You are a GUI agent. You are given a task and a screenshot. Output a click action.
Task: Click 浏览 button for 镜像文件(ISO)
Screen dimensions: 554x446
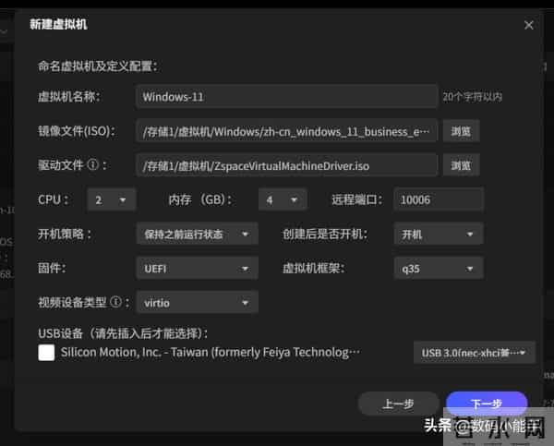(461, 131)
